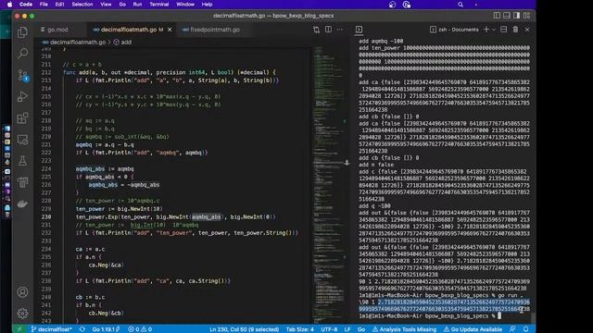Screen dimensions: 593x333
Task: Open the Remote Explorer view
Action: click(x=22, y=140)
